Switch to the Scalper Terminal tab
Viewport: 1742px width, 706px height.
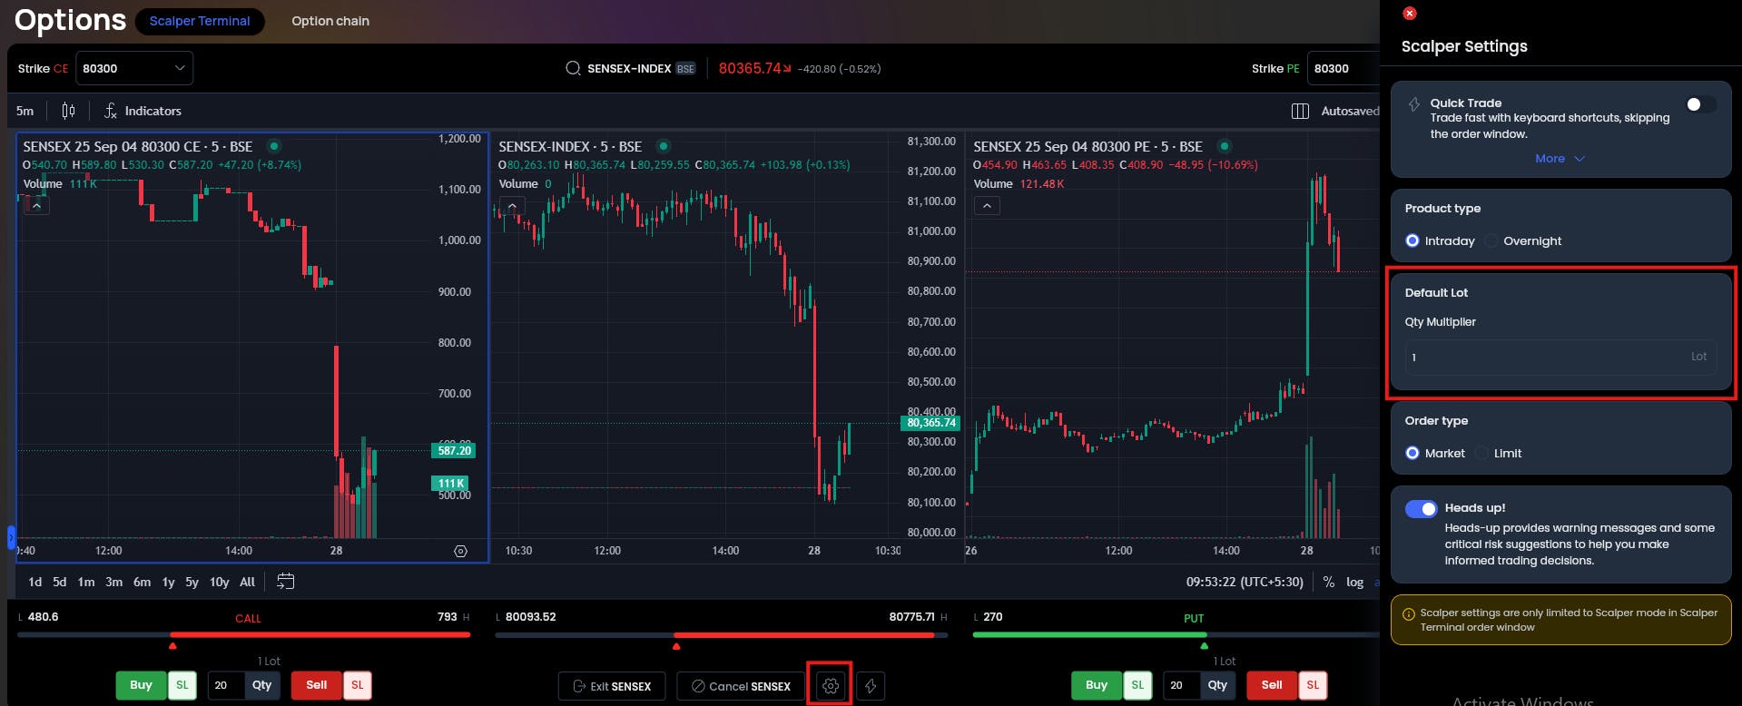[x=200, y=21]
